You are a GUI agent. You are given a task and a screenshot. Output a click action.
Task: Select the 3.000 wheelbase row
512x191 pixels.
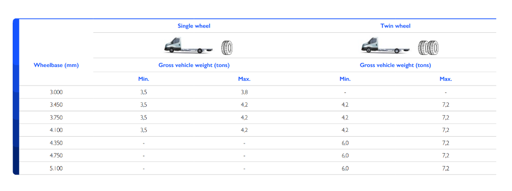point(258,92)
